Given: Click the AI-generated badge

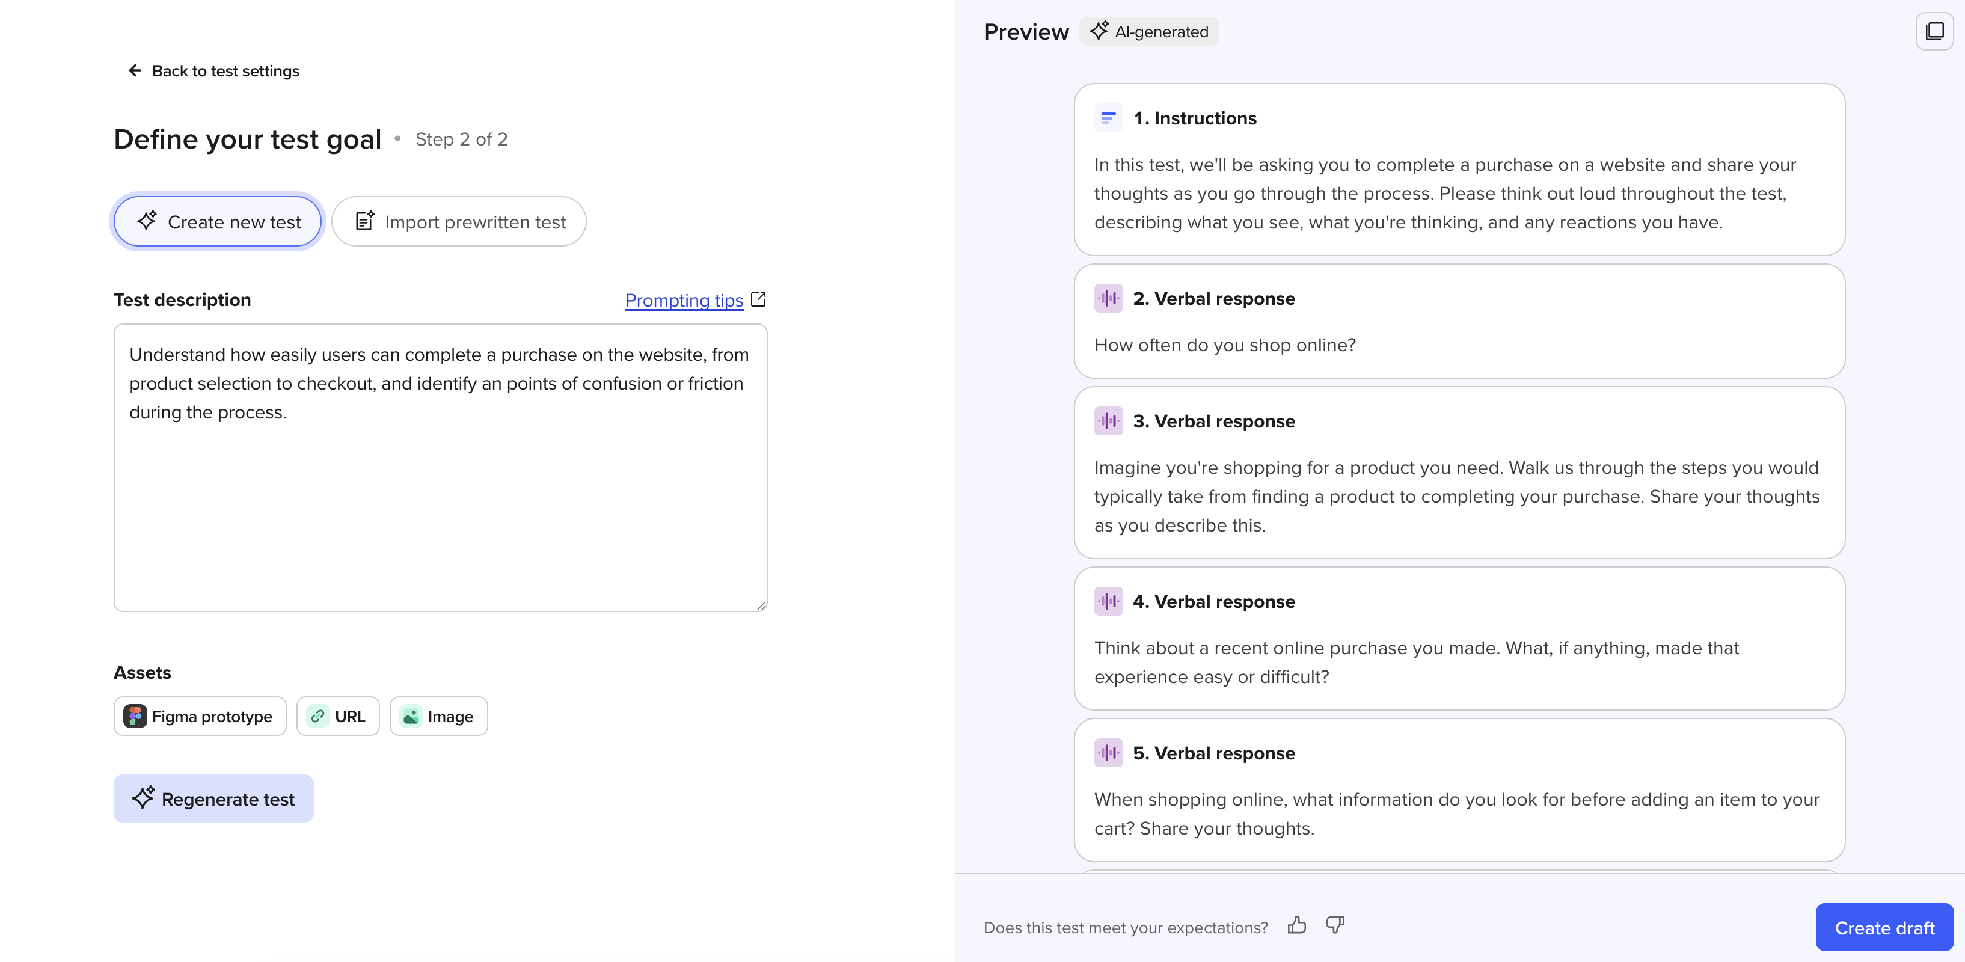Looking at the screenshot, I should pyautogui.click(x=1149, y=32).
